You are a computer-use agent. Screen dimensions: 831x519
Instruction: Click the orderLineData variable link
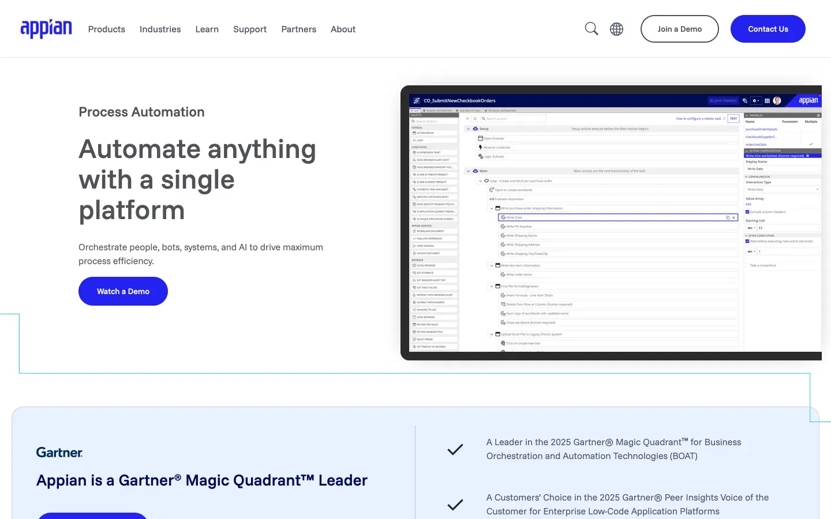point(756,144)
